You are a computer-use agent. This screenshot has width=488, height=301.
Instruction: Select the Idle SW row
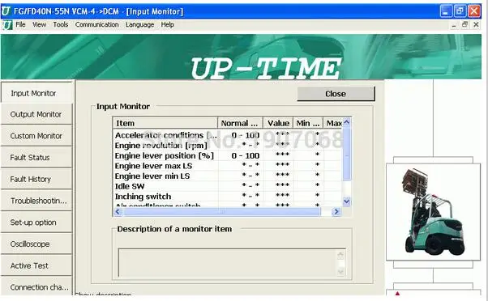pyautogui.click(x=228, y=186)
